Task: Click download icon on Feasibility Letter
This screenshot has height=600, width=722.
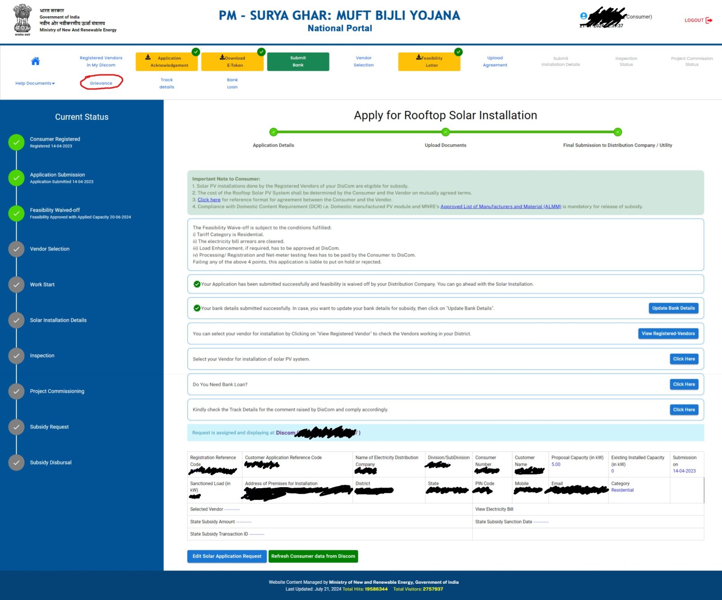Action: click(419, 57)
